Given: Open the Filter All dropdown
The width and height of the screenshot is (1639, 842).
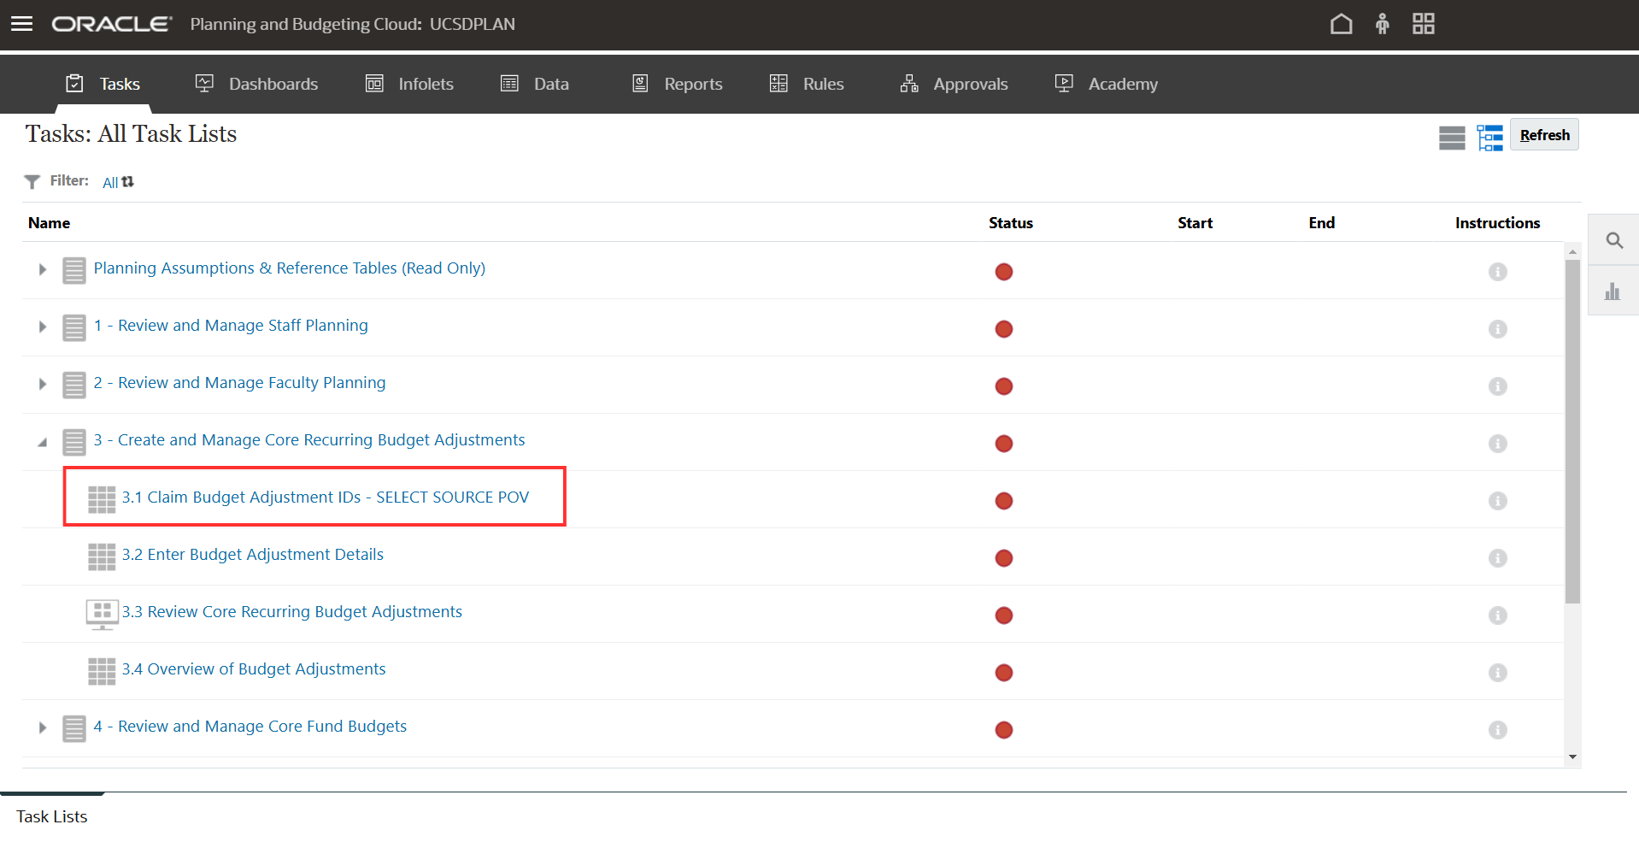Looking at the screenshot, I should tap(118, 182).
